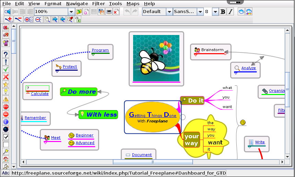Add the warning triangle icon
The height and width of the screenshot is (177, 295).
pyautogui.click(x=6, y=99)
